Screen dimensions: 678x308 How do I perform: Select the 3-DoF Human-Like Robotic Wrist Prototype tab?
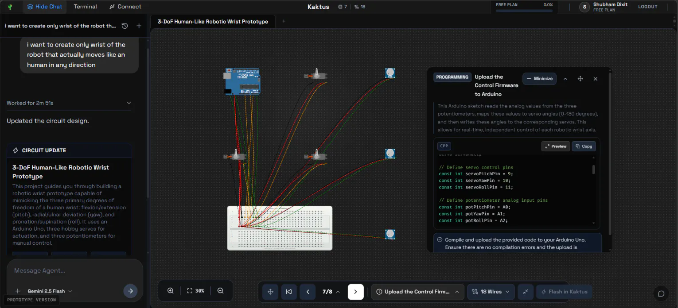(x=213, y=21)
